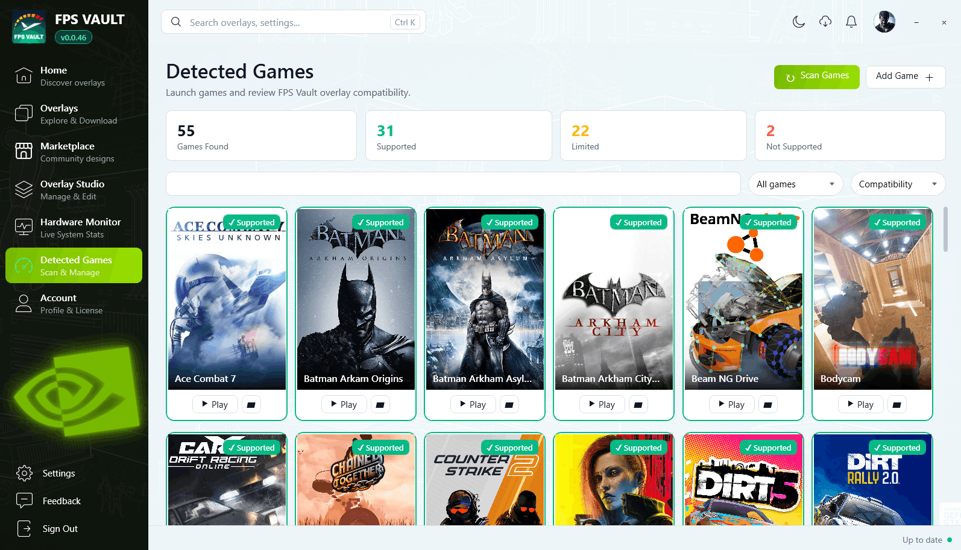Open Settings from the gear icon

click(24, 473)
